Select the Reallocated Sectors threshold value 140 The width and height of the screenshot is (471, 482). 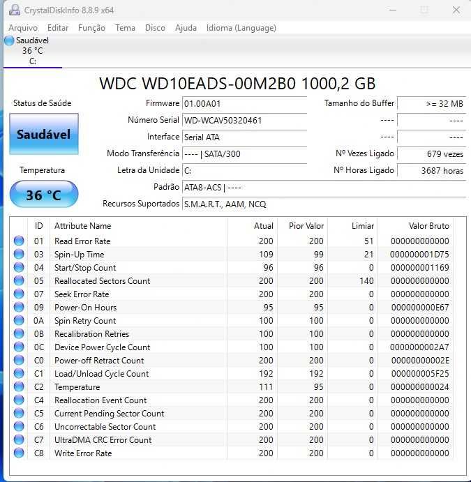click(366, 280)
